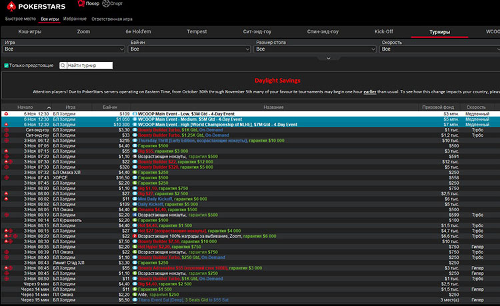Click the table icon before Big $55 name
The height and width of the screenshot is (306, 500).
tap(135, 151)
